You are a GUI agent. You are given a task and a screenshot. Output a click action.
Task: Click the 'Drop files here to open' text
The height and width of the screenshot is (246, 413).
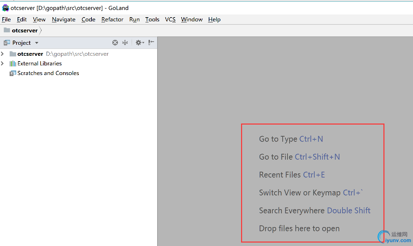299,228
